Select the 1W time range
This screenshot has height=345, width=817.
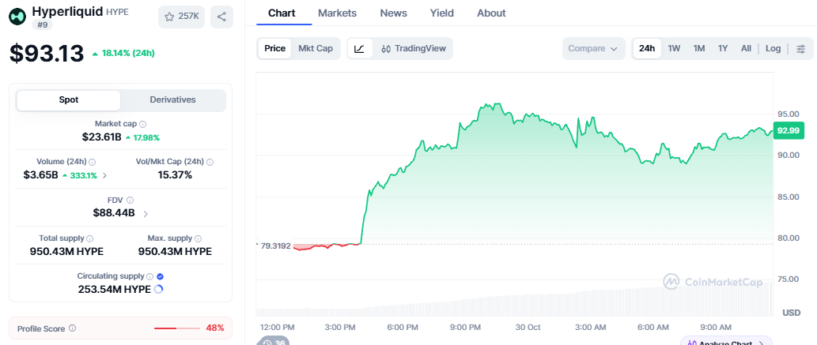point(674,48)
